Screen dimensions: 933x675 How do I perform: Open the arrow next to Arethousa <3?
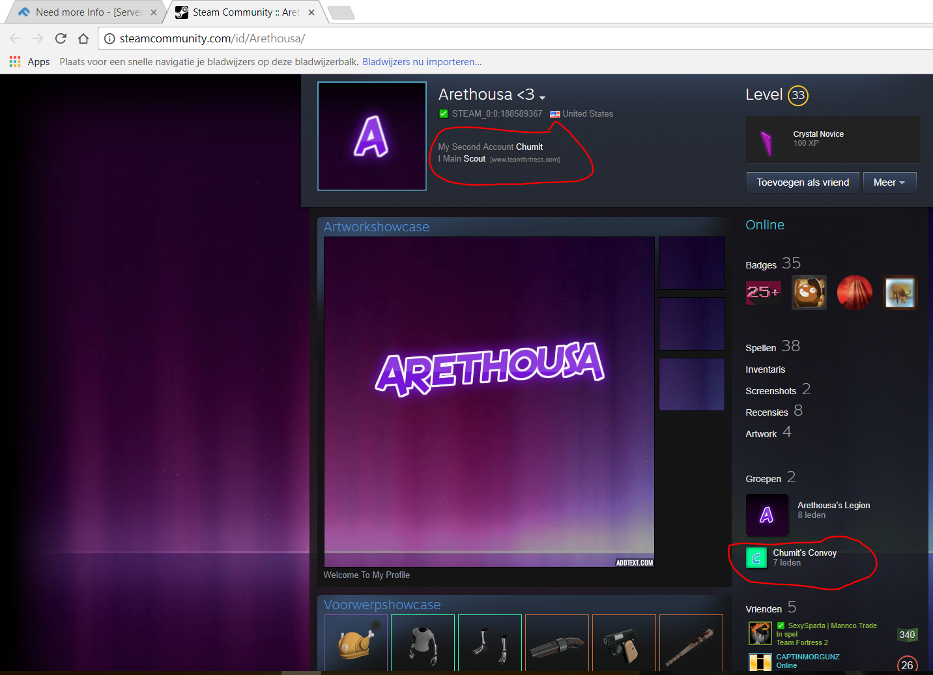point(542,98)
